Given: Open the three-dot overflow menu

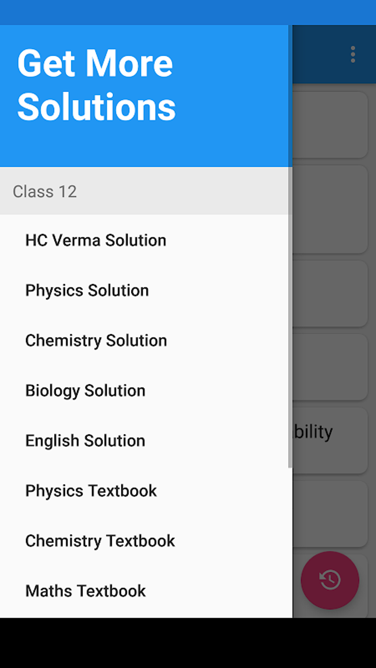Looking at the screenshot, I should pos(353,55).
